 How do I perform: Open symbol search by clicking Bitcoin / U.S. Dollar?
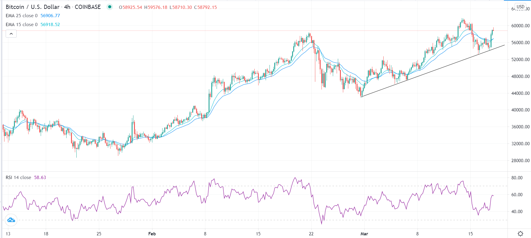pos(33,7)
